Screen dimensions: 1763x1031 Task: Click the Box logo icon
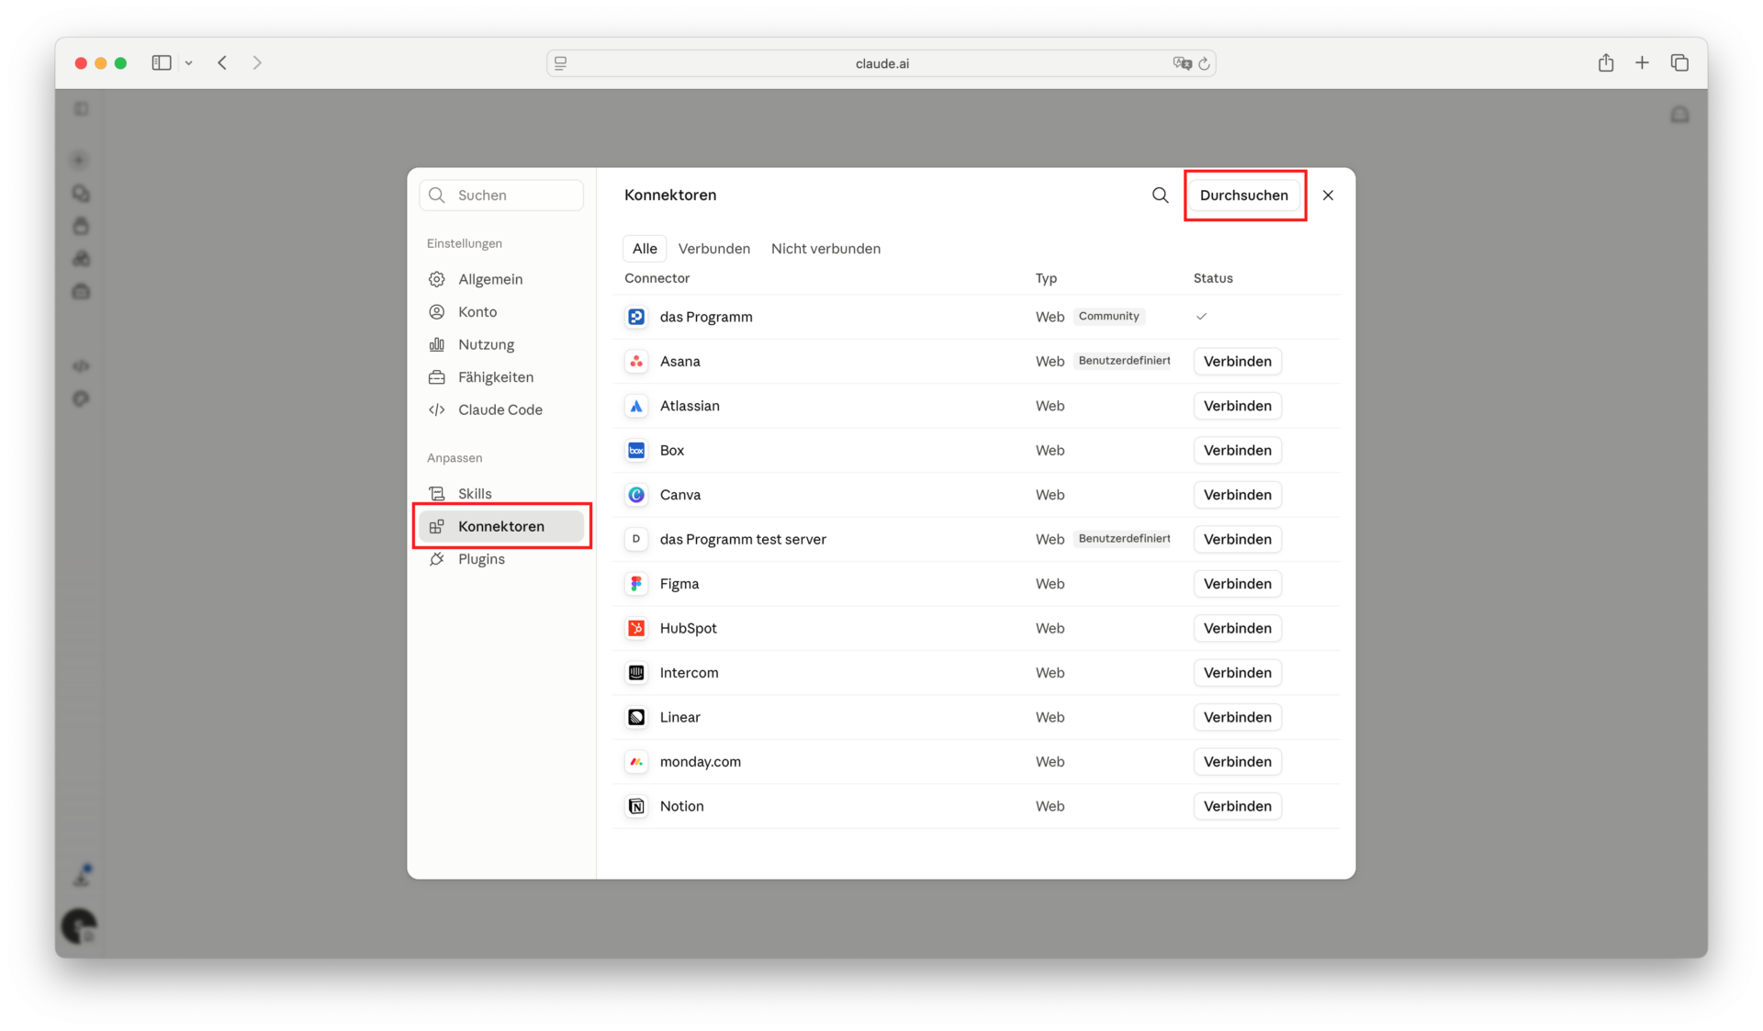click(636, 450)
